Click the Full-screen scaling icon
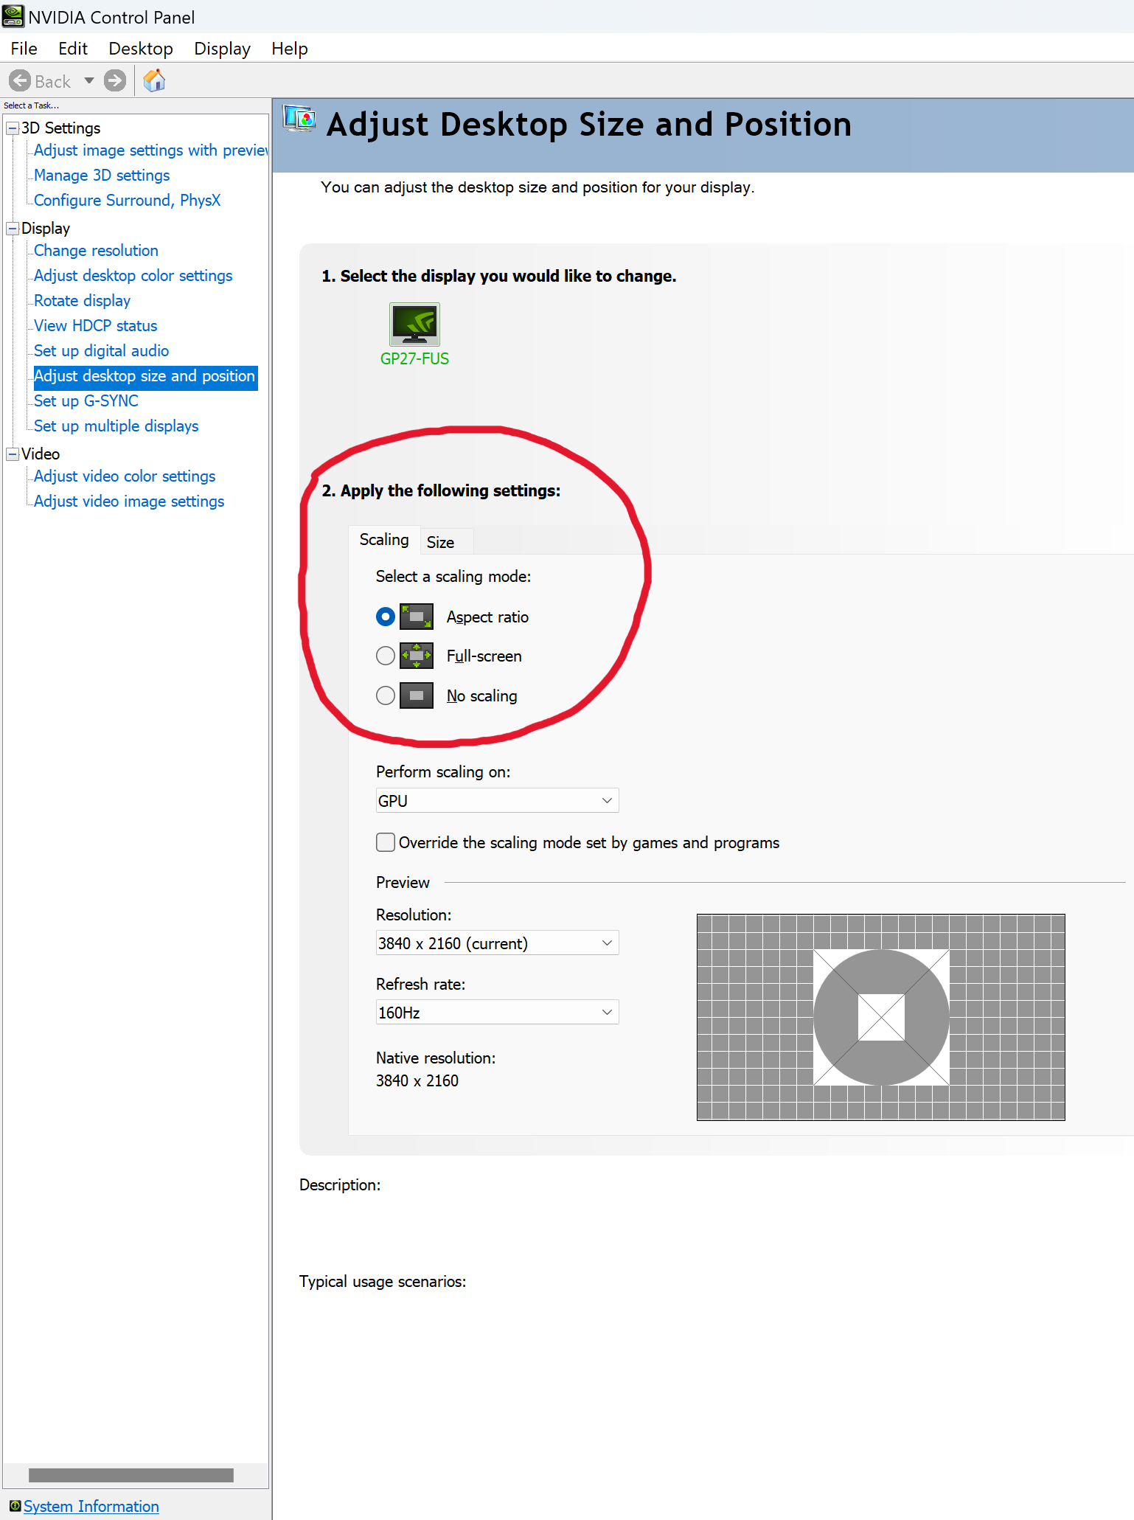This screenshot has width=1134, height=1520. click(417, 656)
